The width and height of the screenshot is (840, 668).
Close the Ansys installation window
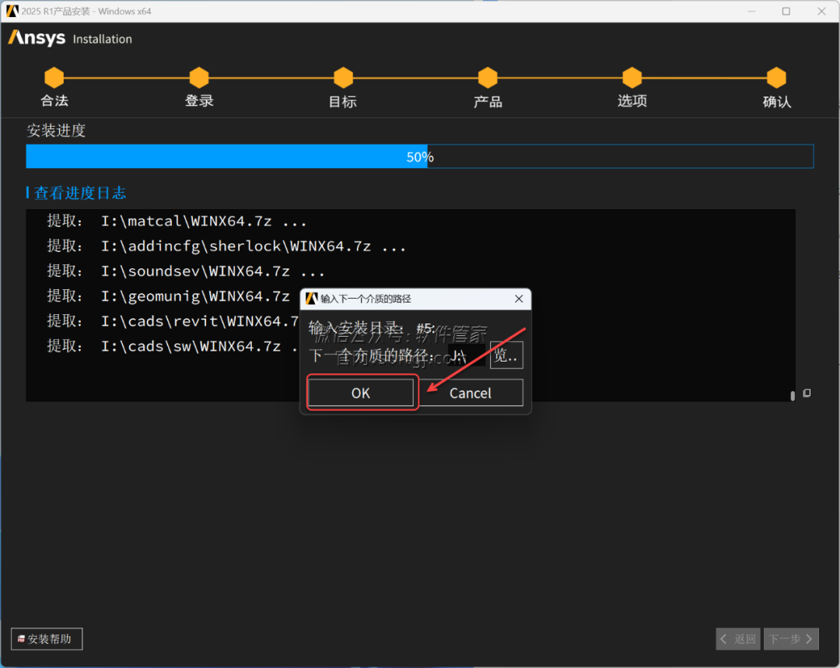[821, 11]
